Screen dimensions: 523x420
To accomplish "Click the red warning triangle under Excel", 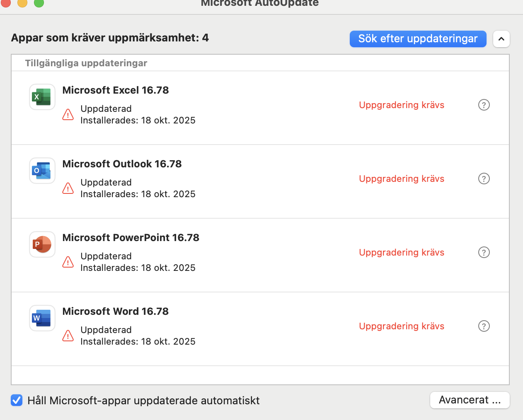I will 68,115.
